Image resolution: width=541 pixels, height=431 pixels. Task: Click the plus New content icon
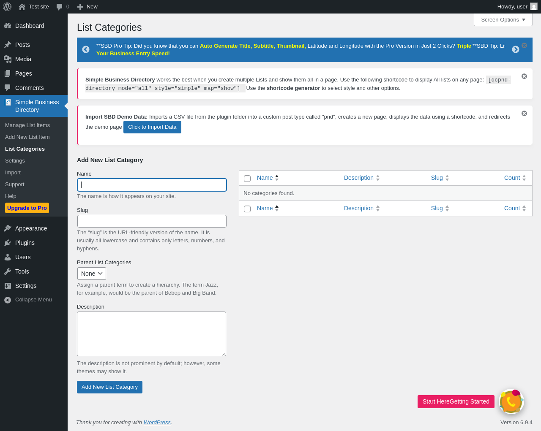point(80,7)
